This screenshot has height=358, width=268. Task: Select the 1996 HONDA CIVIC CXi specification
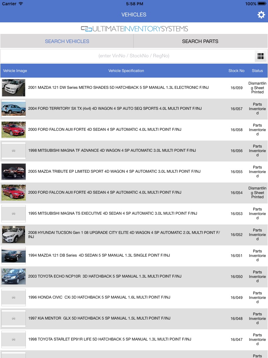pyautogui.click(x=99, y=298)
